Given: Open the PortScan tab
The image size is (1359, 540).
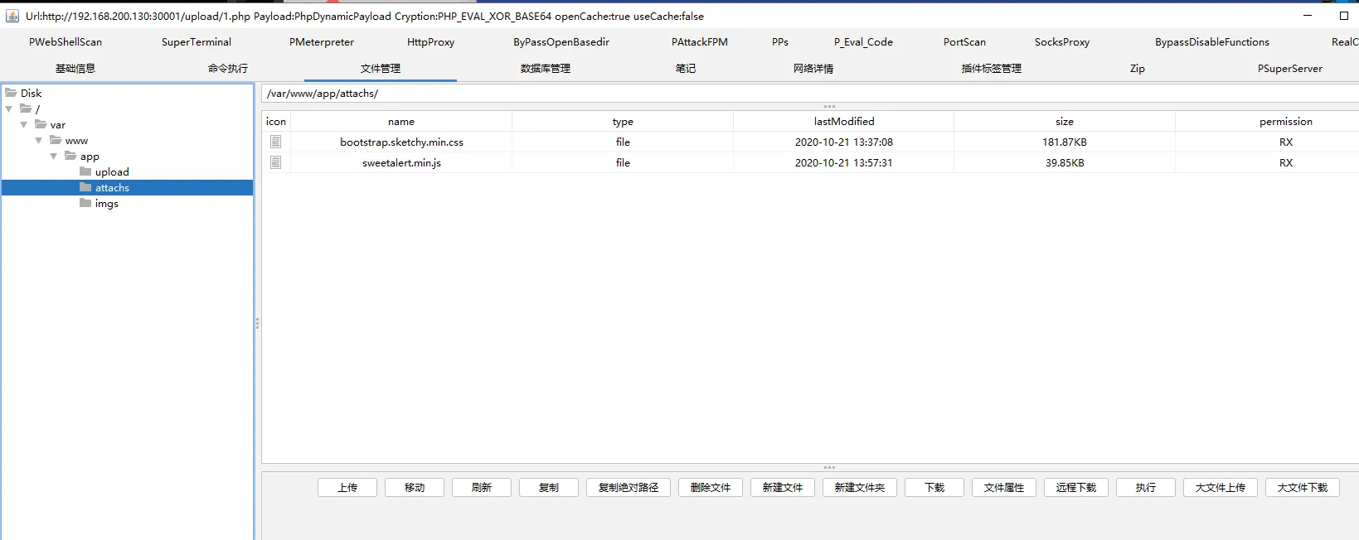Looking at the screenshot, I should pos(964,42).
